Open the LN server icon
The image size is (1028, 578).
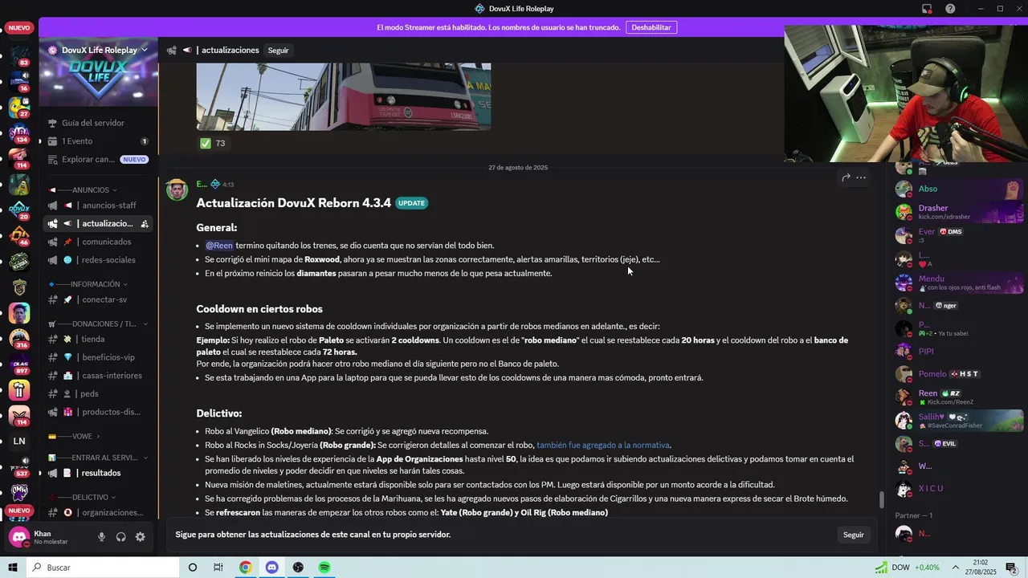point(19,441)
